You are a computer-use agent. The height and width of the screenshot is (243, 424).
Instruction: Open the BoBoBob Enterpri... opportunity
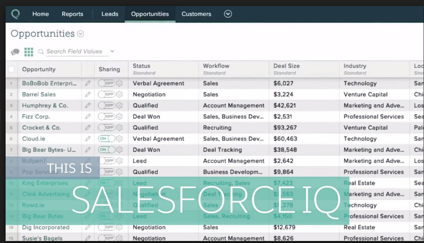click(49, 83)
